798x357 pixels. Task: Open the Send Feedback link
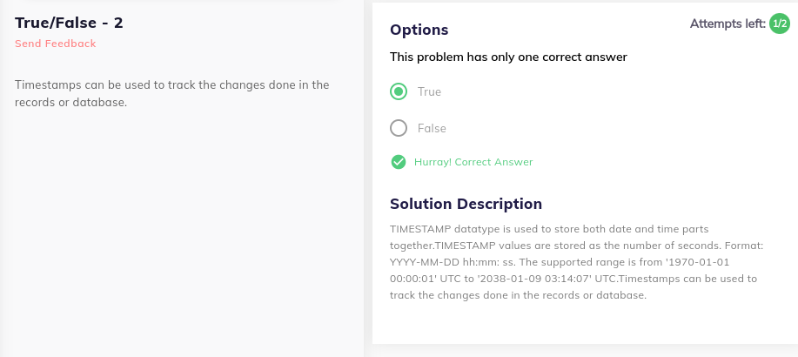point(56,44)
